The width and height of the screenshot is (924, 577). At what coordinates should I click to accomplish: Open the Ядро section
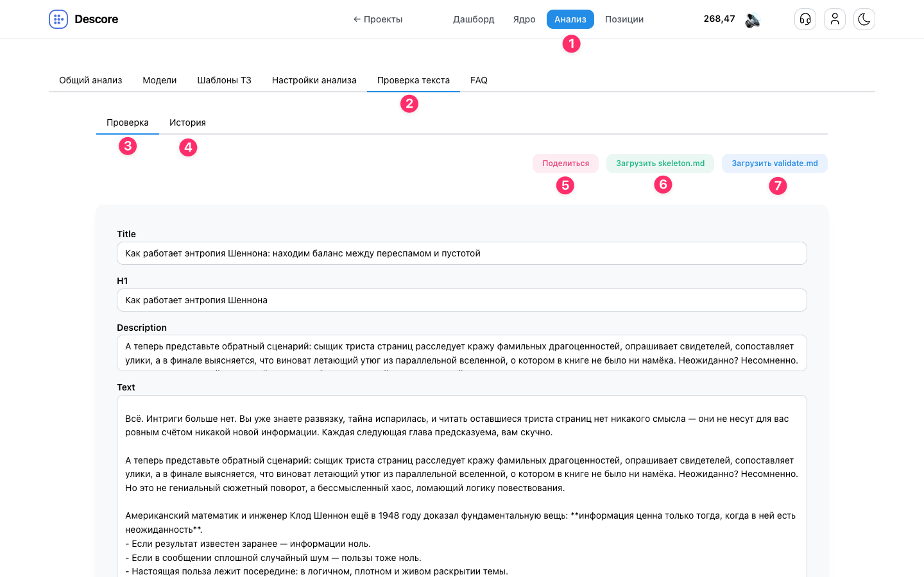click(x=524, y=19)
